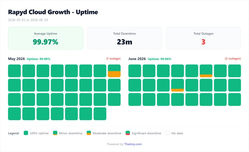The image size is (249, 152).
Task: Click the "(1 outage)" label for May
Action: pos(113,59)
